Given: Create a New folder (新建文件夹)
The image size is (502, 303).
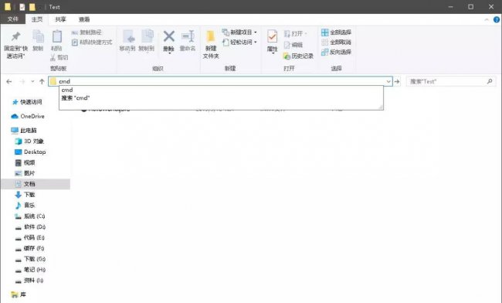Looking at the screenshot, I should coord(211,44).
